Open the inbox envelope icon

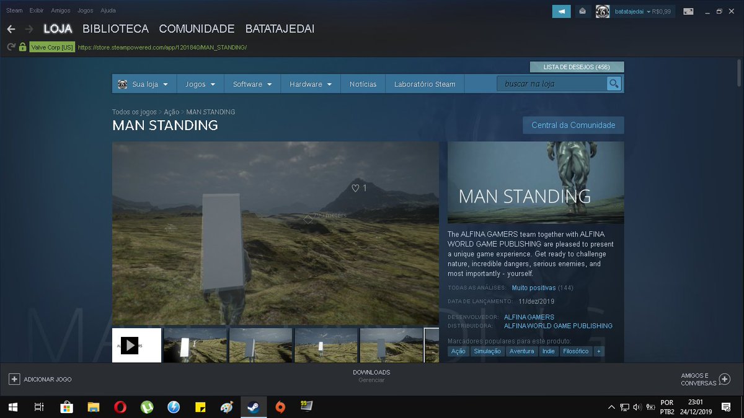tap(582, 11)
